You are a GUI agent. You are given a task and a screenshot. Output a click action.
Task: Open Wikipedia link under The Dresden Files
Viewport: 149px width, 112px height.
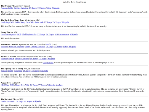point(55,8)
